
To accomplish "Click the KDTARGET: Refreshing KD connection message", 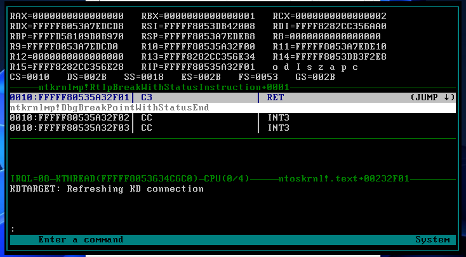I will tap(107, 189).
